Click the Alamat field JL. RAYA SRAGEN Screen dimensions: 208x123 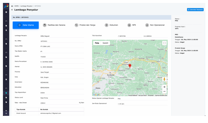(62, 67)
